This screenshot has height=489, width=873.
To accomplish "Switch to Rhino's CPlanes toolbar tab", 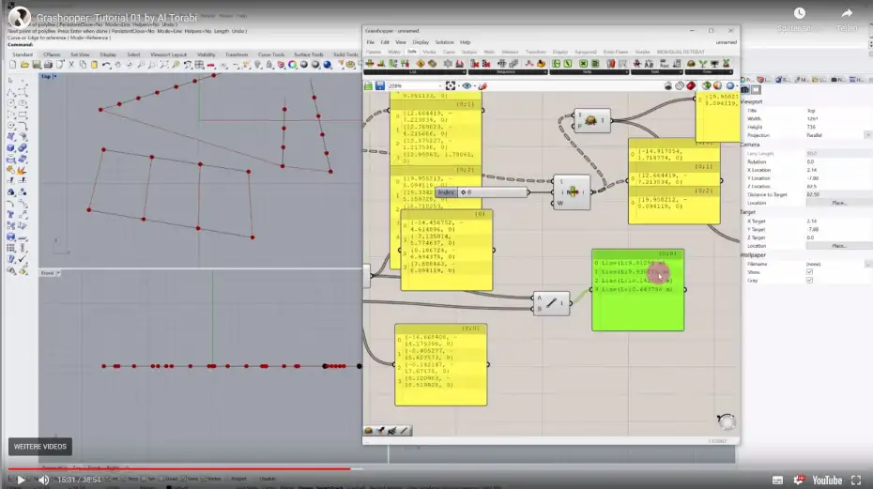I will click(x=52, y=54).
